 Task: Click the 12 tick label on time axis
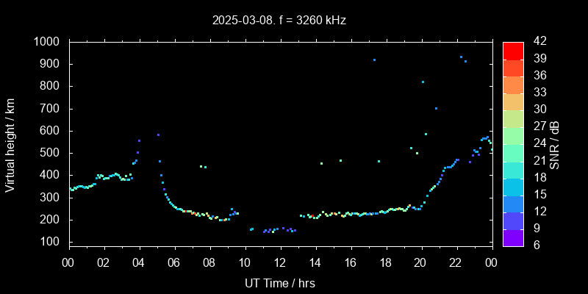pyautogui.click(x=279, y=262)
